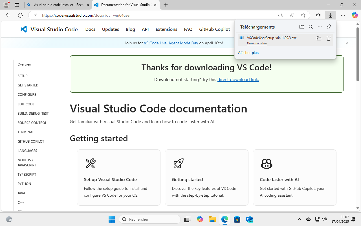361x226 pixels.
Task: Open more options in Téléchargements panel
Action: pyautogui.click(x=320, y=27)
